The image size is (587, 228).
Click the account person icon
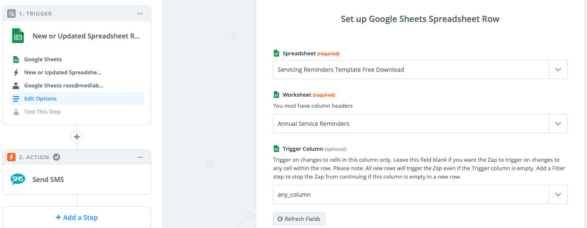(16, 86)
